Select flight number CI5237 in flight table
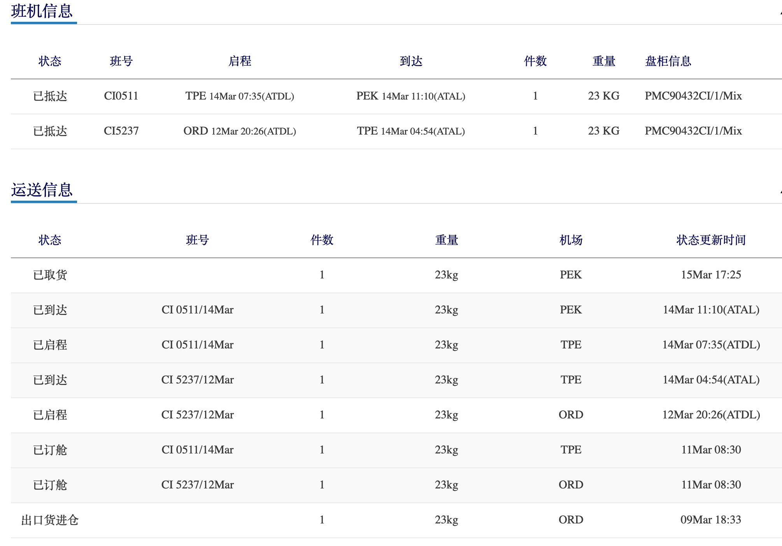 click(x=121, y=131)
